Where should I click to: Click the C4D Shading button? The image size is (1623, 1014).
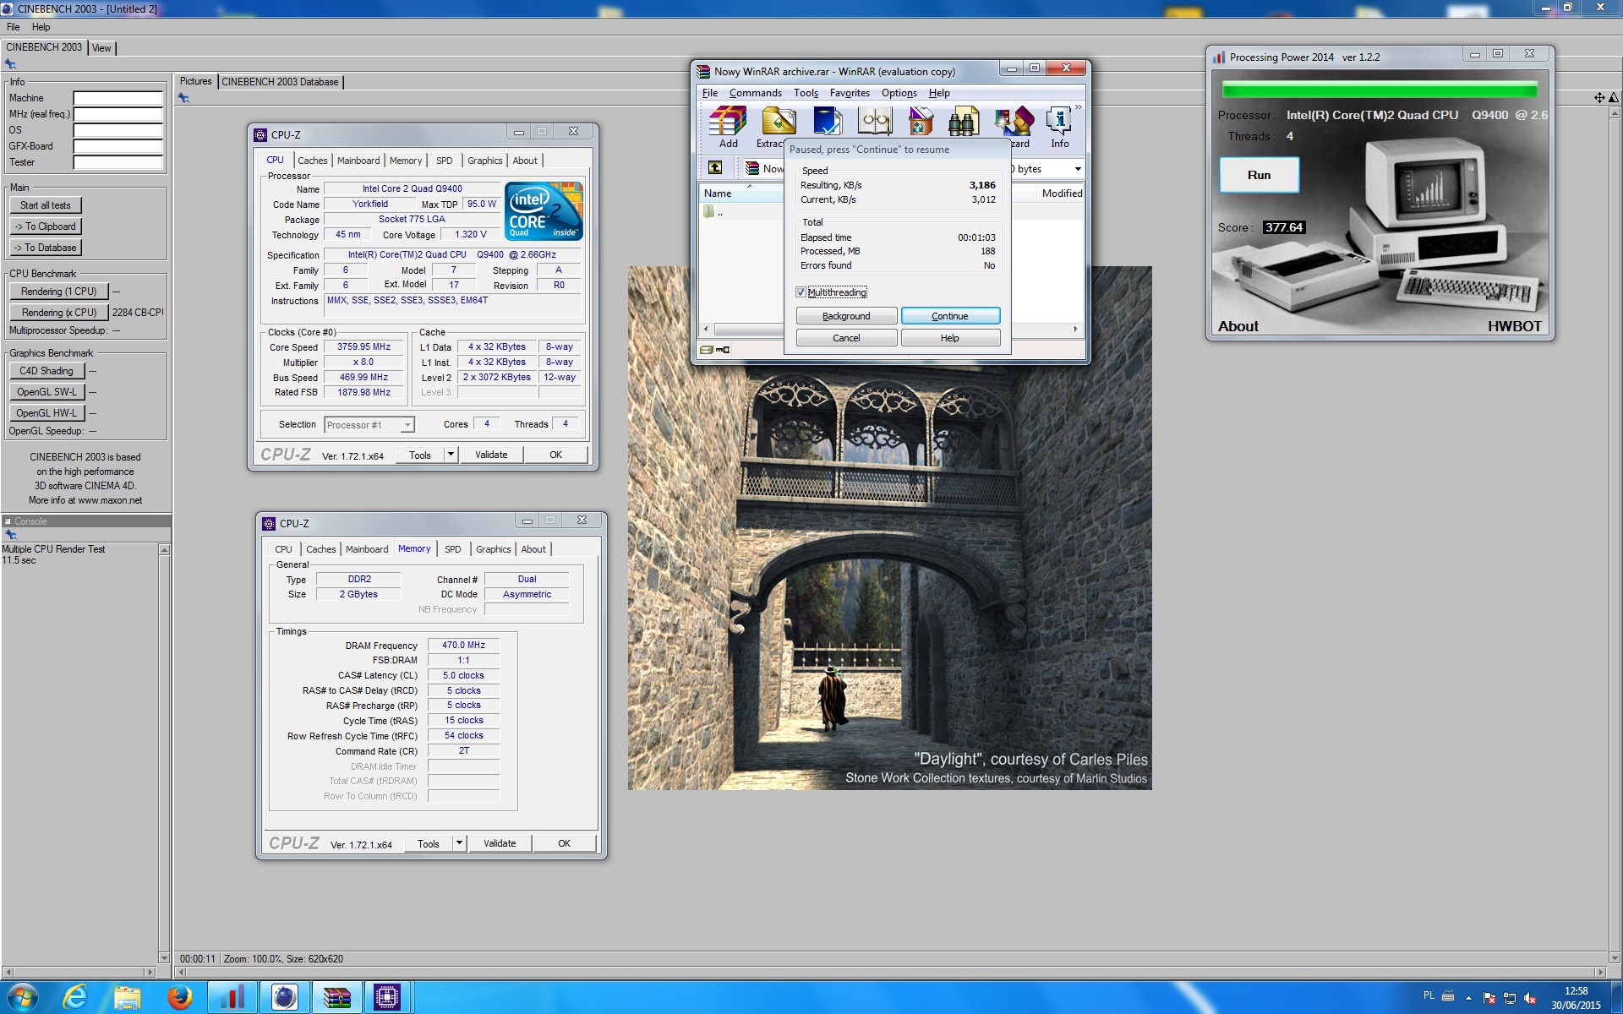pyautogui.click(x=46, y=371)
